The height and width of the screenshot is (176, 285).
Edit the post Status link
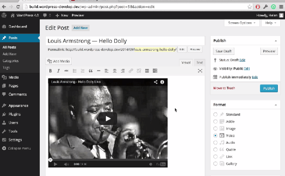pos(242,60)
